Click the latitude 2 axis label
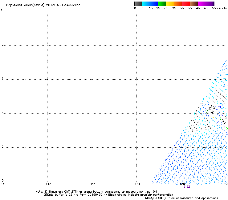The width and height of the screenshot is (228, 200). click(2, 147)
